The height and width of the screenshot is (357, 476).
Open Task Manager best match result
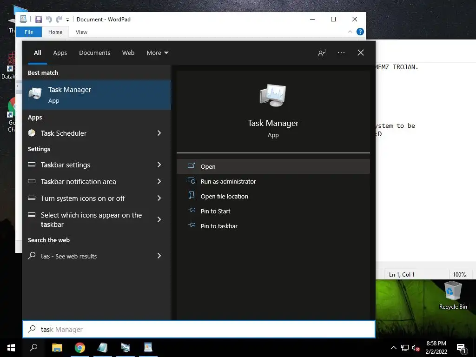tap(97, 95)
